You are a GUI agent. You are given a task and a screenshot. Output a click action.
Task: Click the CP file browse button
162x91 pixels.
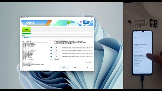coord(56,54)
